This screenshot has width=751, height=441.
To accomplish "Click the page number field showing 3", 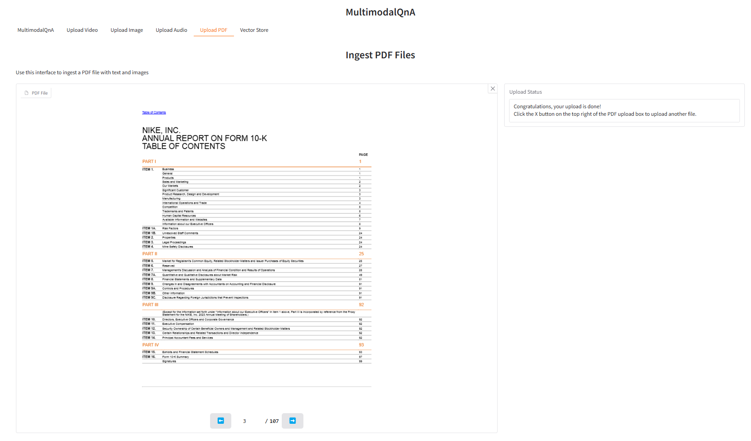I will point(244,421).
